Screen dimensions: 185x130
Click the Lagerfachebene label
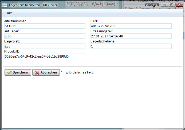103,41
